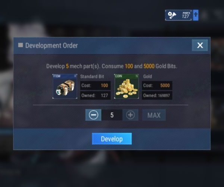Image resolution: width=224 pixels, height=187 pixels.
Task: Close the Development Order dialog
Action: click(x=200, y=45)
